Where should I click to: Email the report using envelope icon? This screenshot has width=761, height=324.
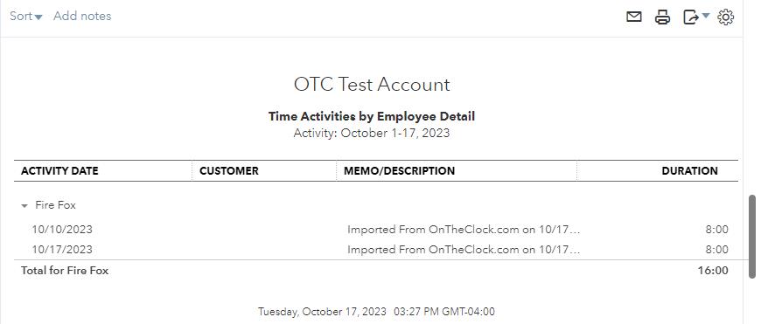[634, 17]
